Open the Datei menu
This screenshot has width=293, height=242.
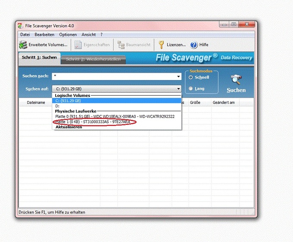[25, 34]
